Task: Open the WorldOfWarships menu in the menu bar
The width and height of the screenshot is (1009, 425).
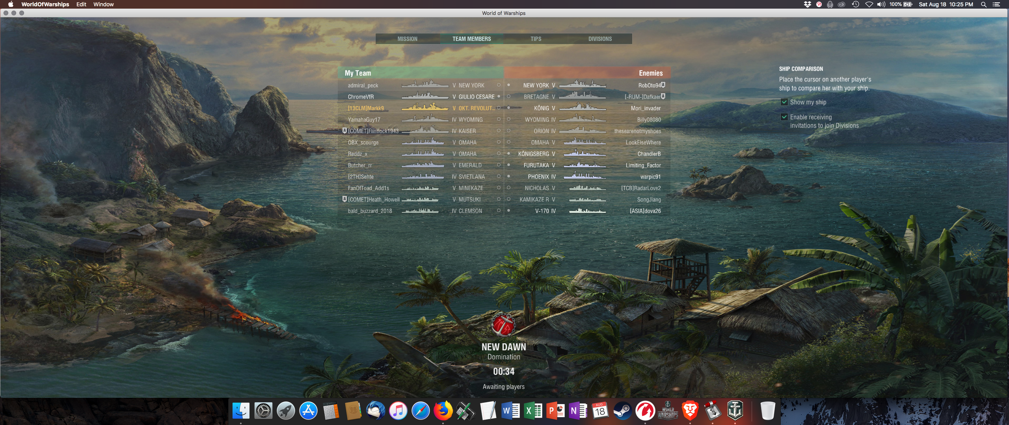Action: [x=45, y=4]
